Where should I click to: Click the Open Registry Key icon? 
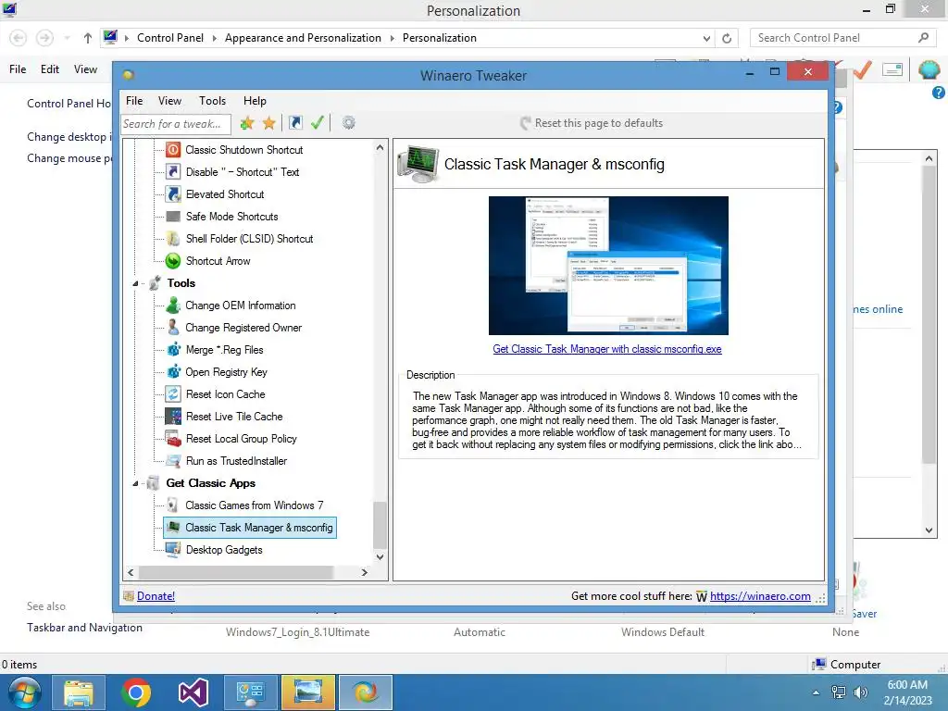pos(173,372)
